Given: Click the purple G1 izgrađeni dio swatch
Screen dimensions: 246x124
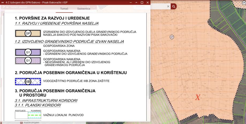Looking at the screenshot, I should coord(28,52).
